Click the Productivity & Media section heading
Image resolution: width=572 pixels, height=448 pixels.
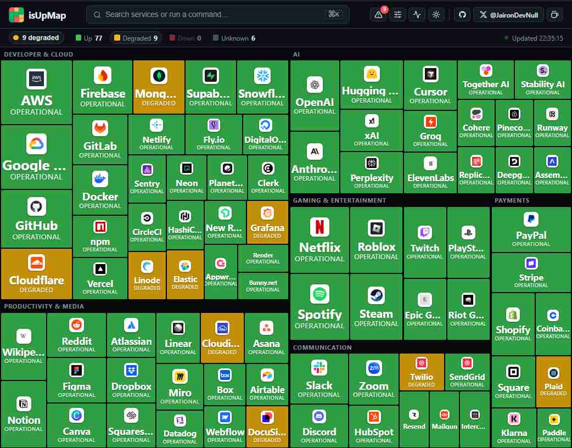click(44, 306)
